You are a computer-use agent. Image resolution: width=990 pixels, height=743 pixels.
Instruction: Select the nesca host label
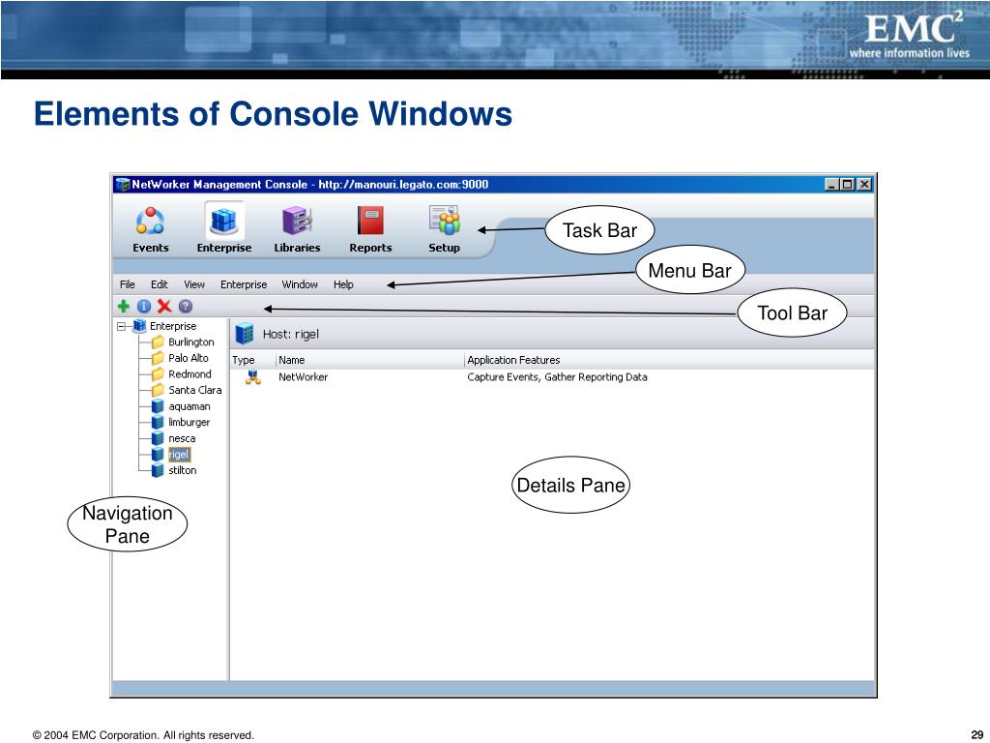(x=182, y=438)
